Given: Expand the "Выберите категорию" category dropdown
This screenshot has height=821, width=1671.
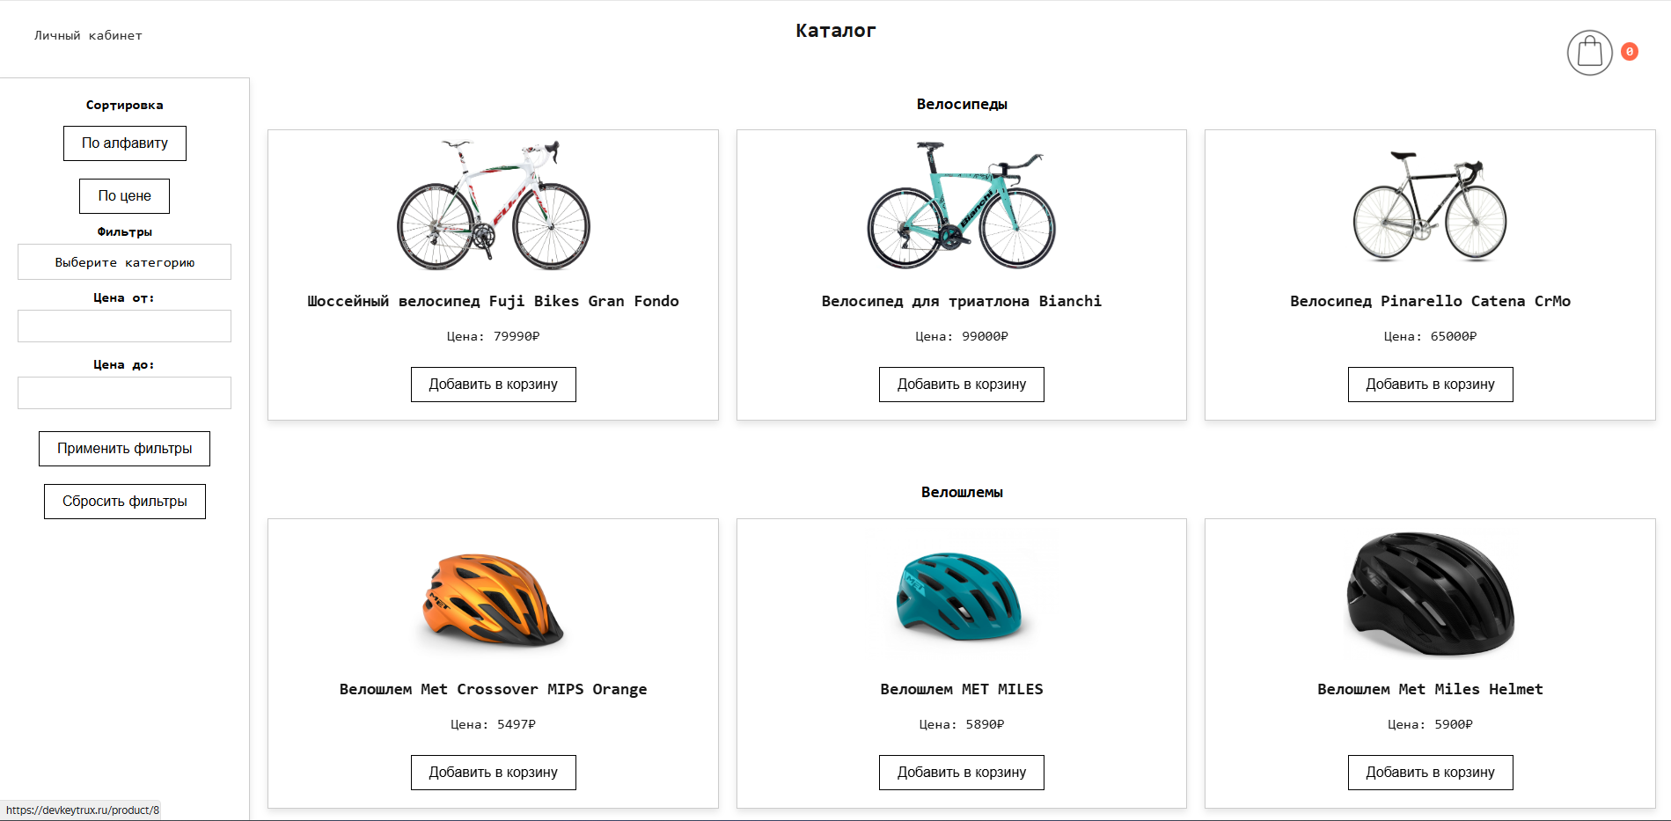Looking at the screenshot, I should [x=124, y=262].
